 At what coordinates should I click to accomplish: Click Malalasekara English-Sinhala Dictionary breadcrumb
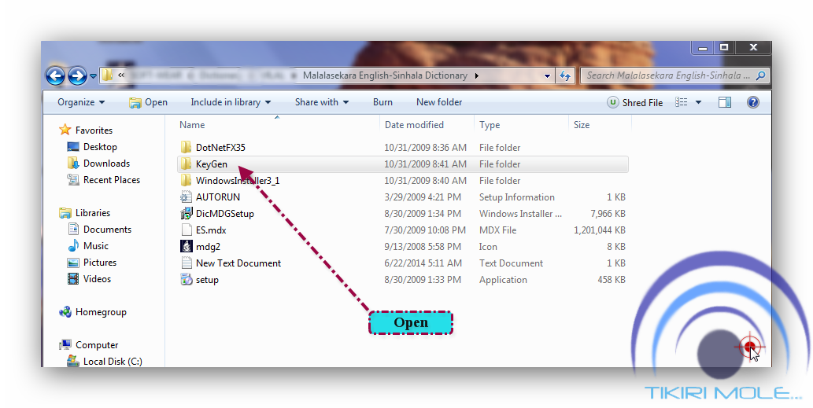coord(385,75)
